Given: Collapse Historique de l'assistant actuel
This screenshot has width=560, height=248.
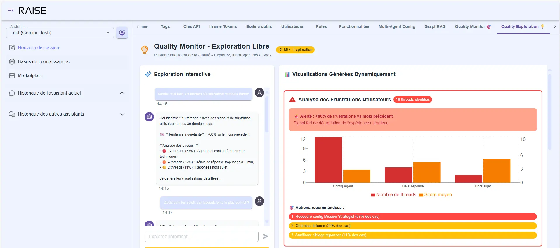Looking at the screenshot, I should [122, 93].
